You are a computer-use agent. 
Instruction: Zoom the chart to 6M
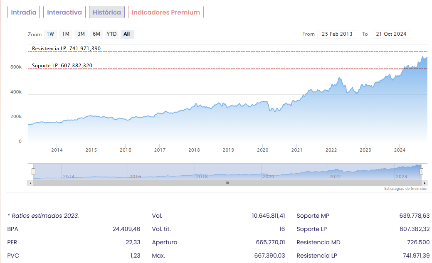[x=96, y=34]
